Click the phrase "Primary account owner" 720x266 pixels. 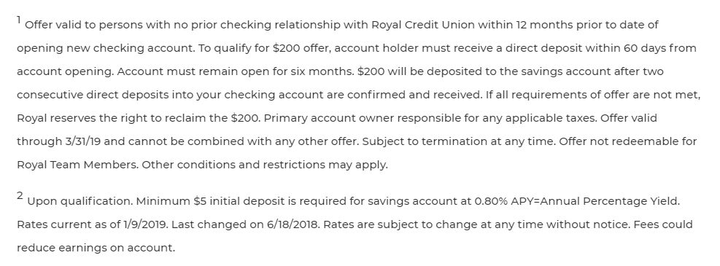point(329,118)
